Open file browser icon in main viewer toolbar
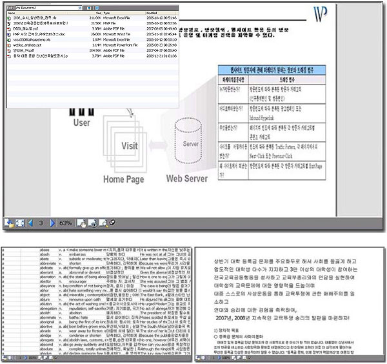The image size is (387, 364). coord(9,223)
